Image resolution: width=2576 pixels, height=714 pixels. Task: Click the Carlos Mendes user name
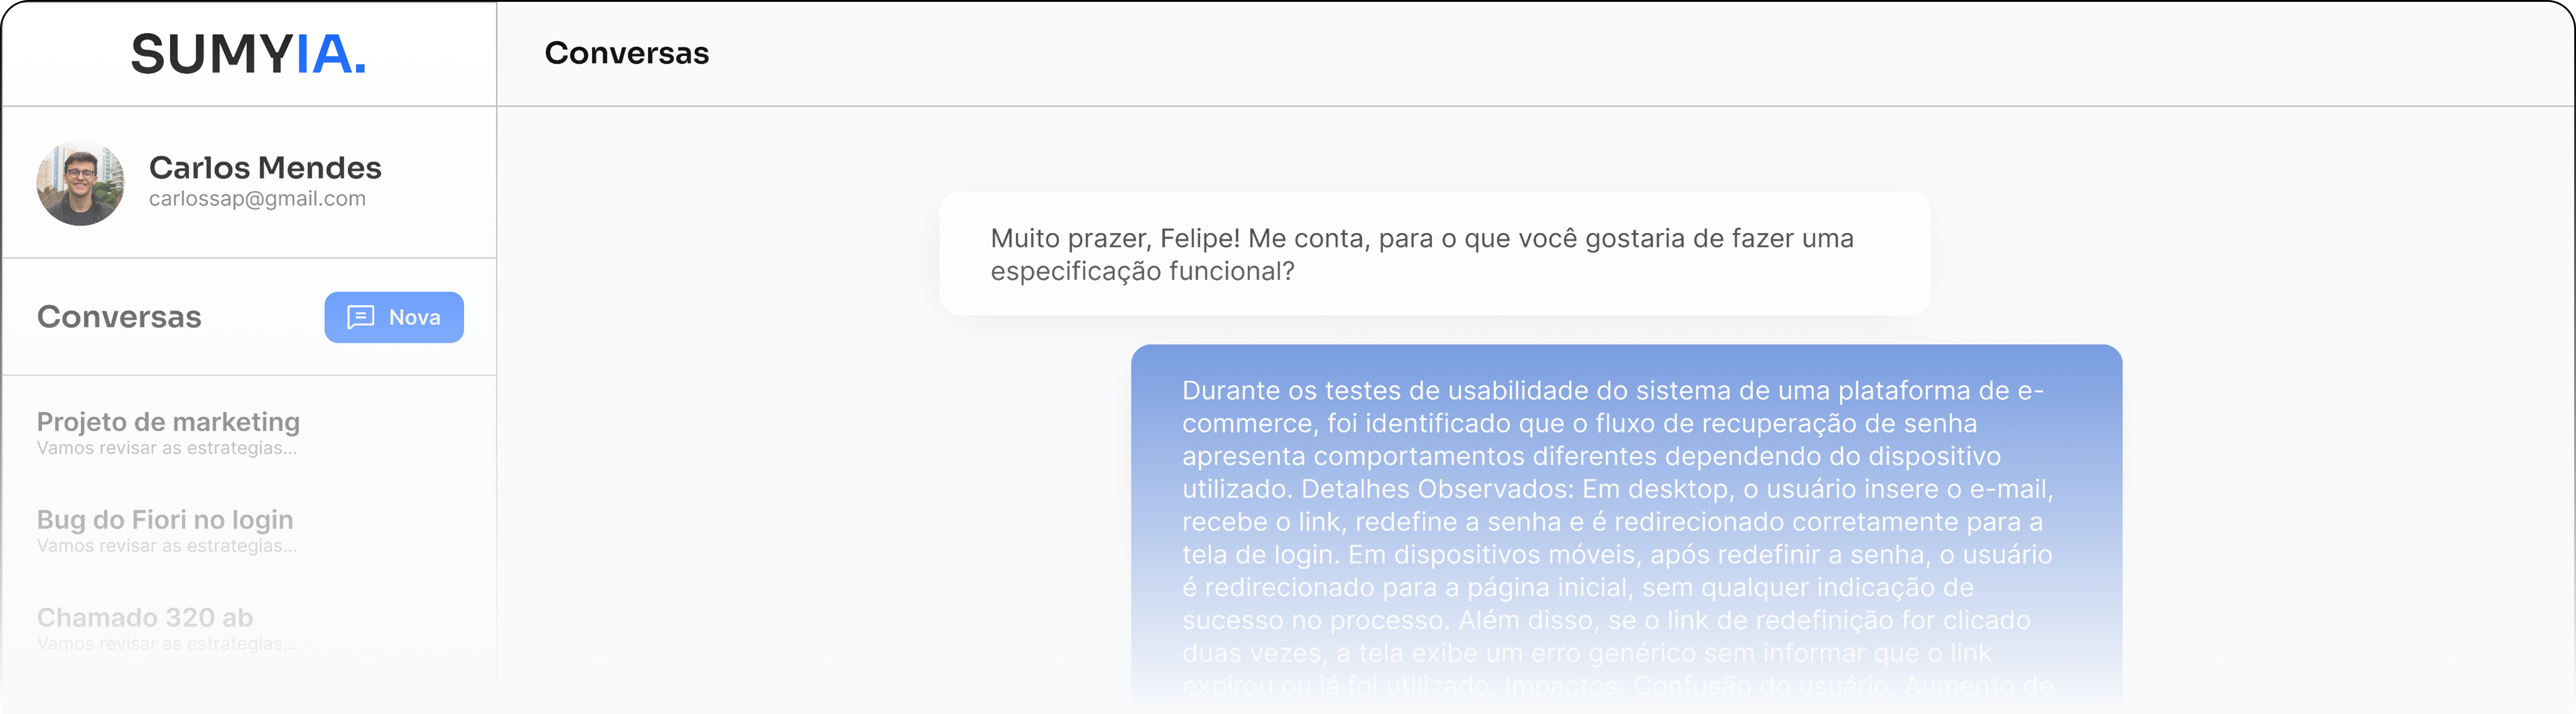pos(265,167)
